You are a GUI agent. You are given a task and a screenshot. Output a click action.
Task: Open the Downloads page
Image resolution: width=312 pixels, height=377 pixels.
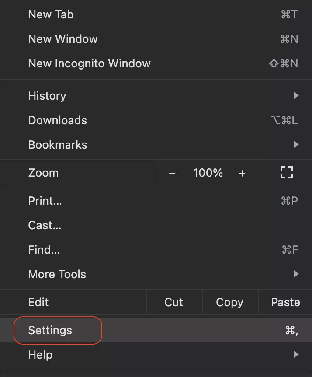[57, 120]
